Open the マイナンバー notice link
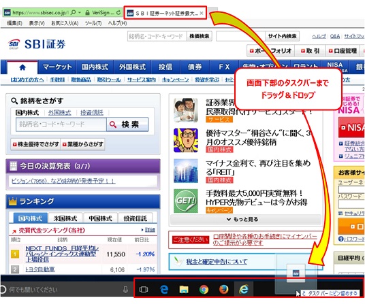The width and height of the screenshot is (365, 304). [265, 239]
